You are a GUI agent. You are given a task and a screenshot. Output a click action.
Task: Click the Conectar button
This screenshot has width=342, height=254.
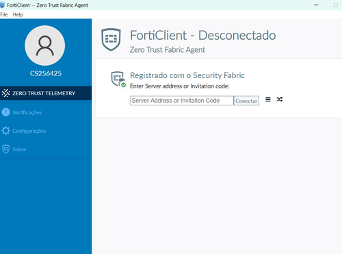pyautogui.click(x=246, y=101)
